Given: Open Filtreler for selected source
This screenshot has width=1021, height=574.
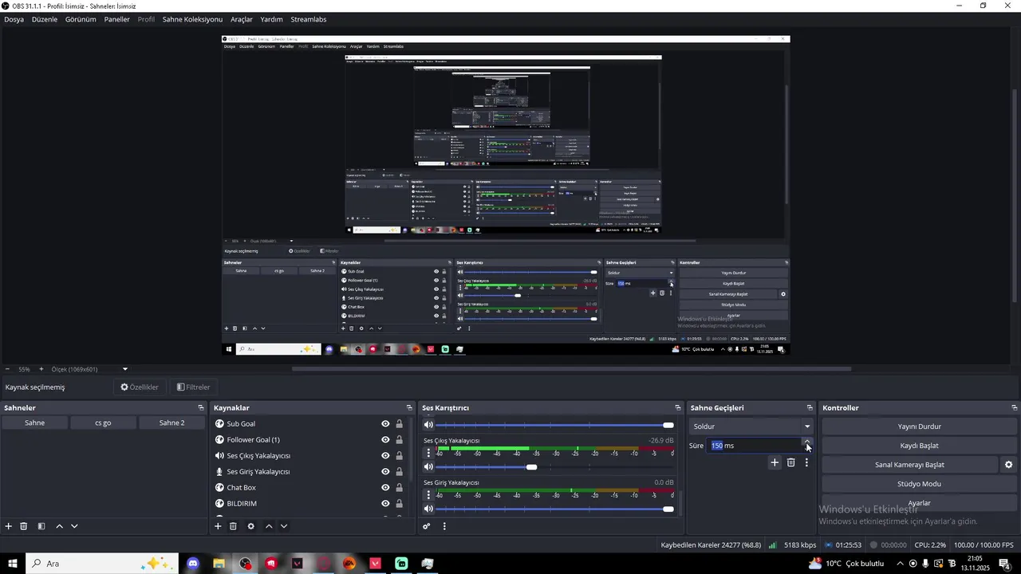Looking at the screenshot, I should pos(193,387).
